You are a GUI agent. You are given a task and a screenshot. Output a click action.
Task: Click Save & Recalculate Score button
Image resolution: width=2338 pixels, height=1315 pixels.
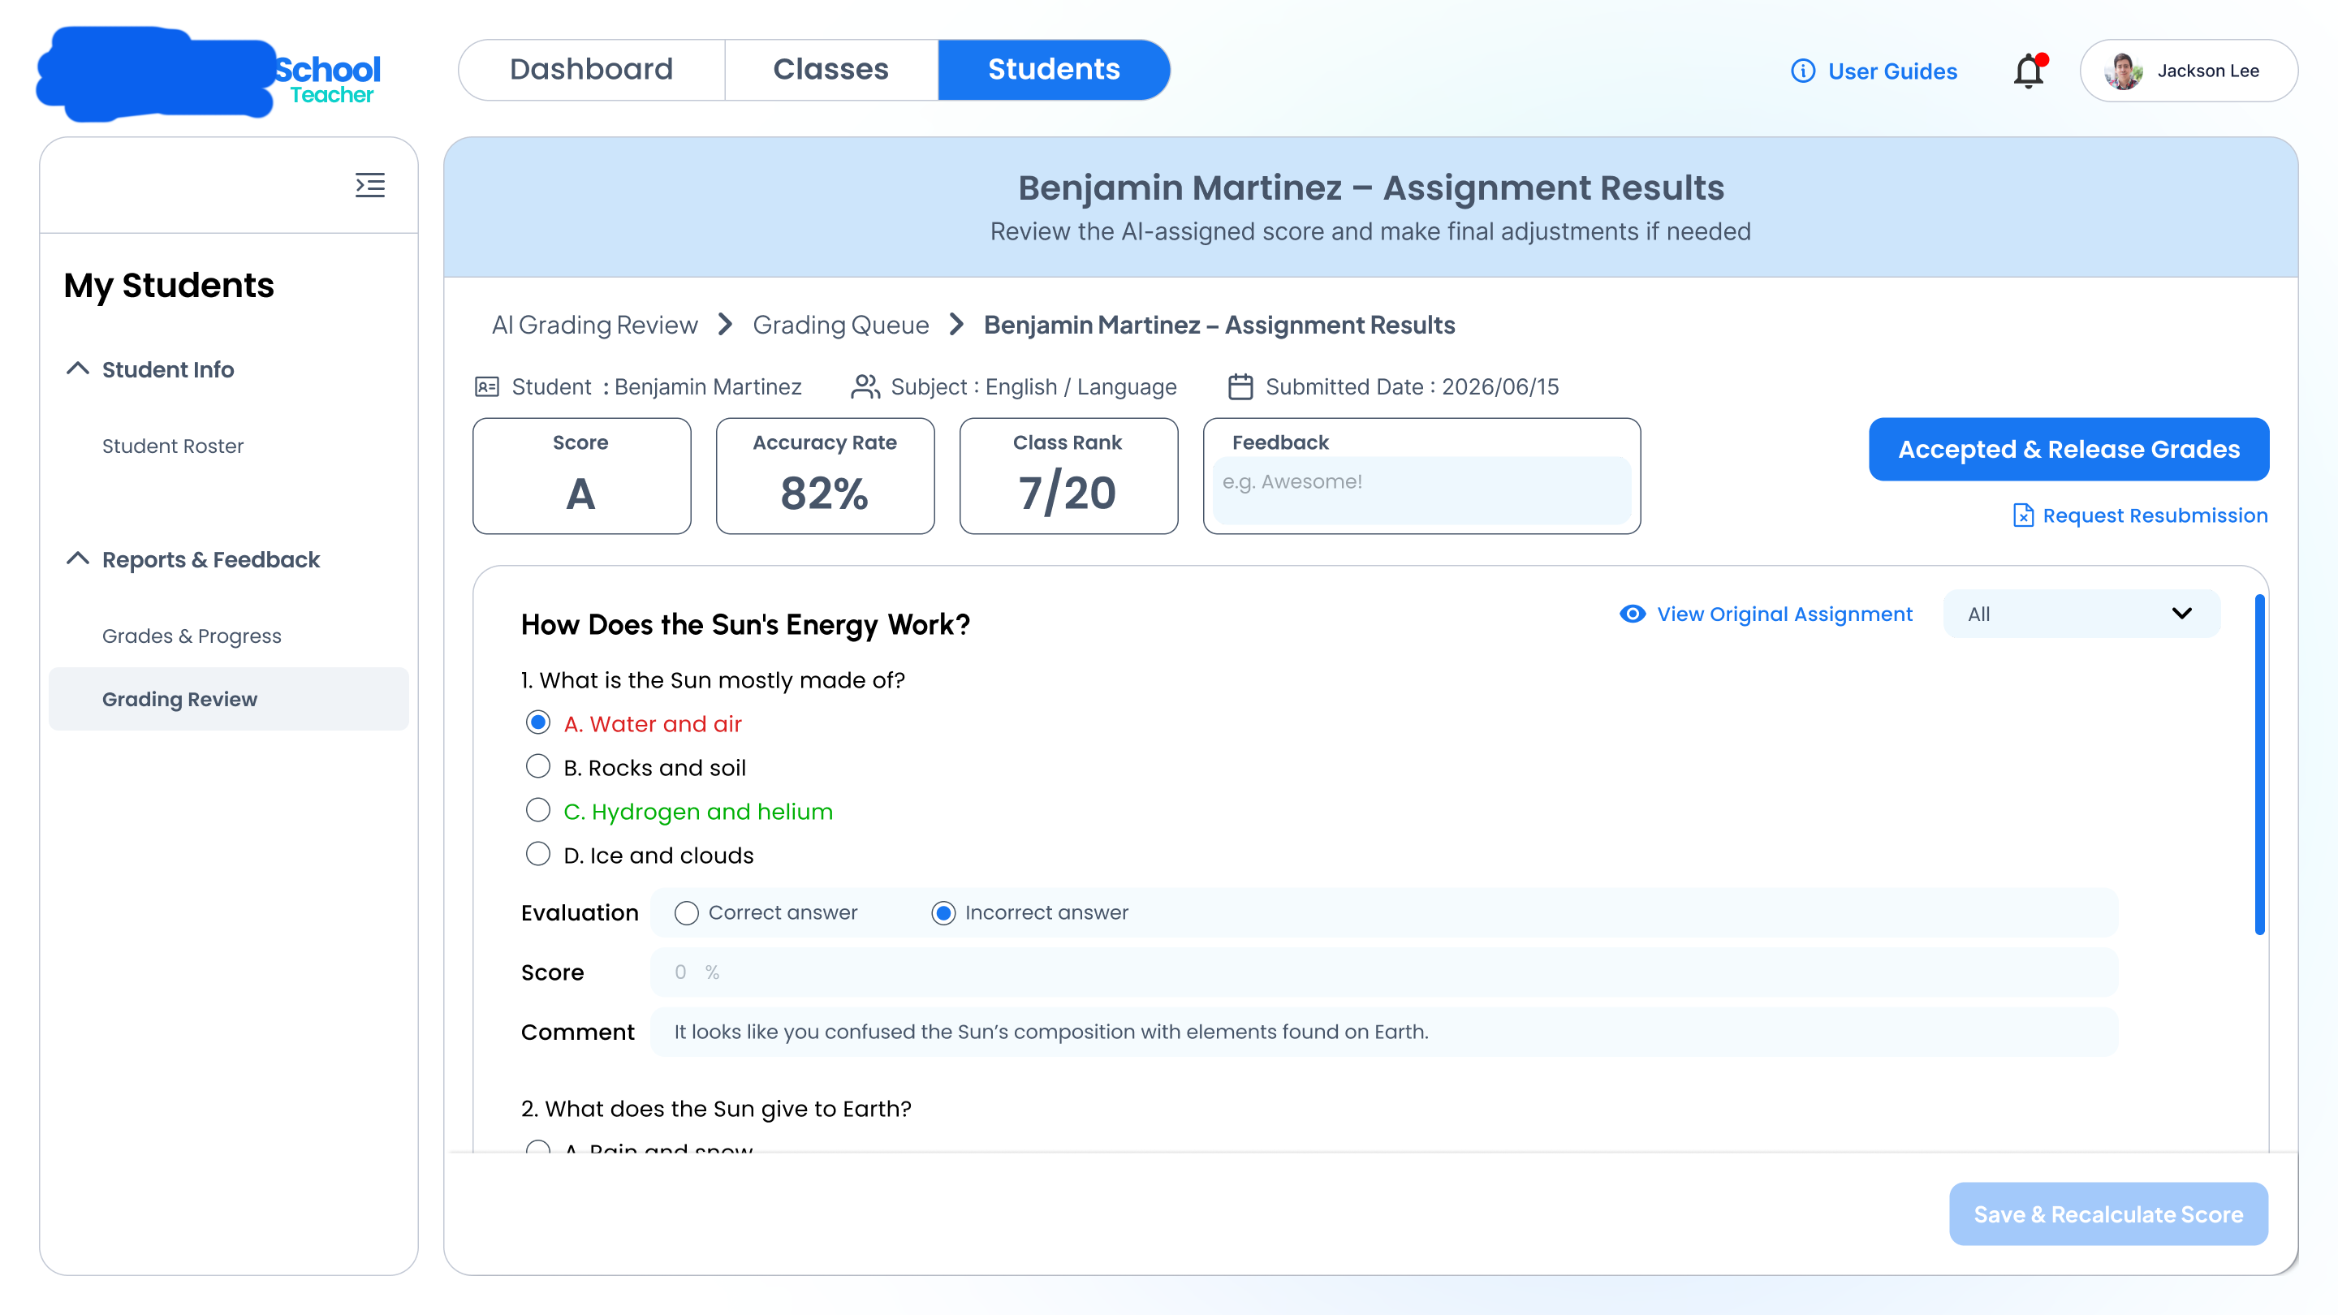[2108, 1214]
